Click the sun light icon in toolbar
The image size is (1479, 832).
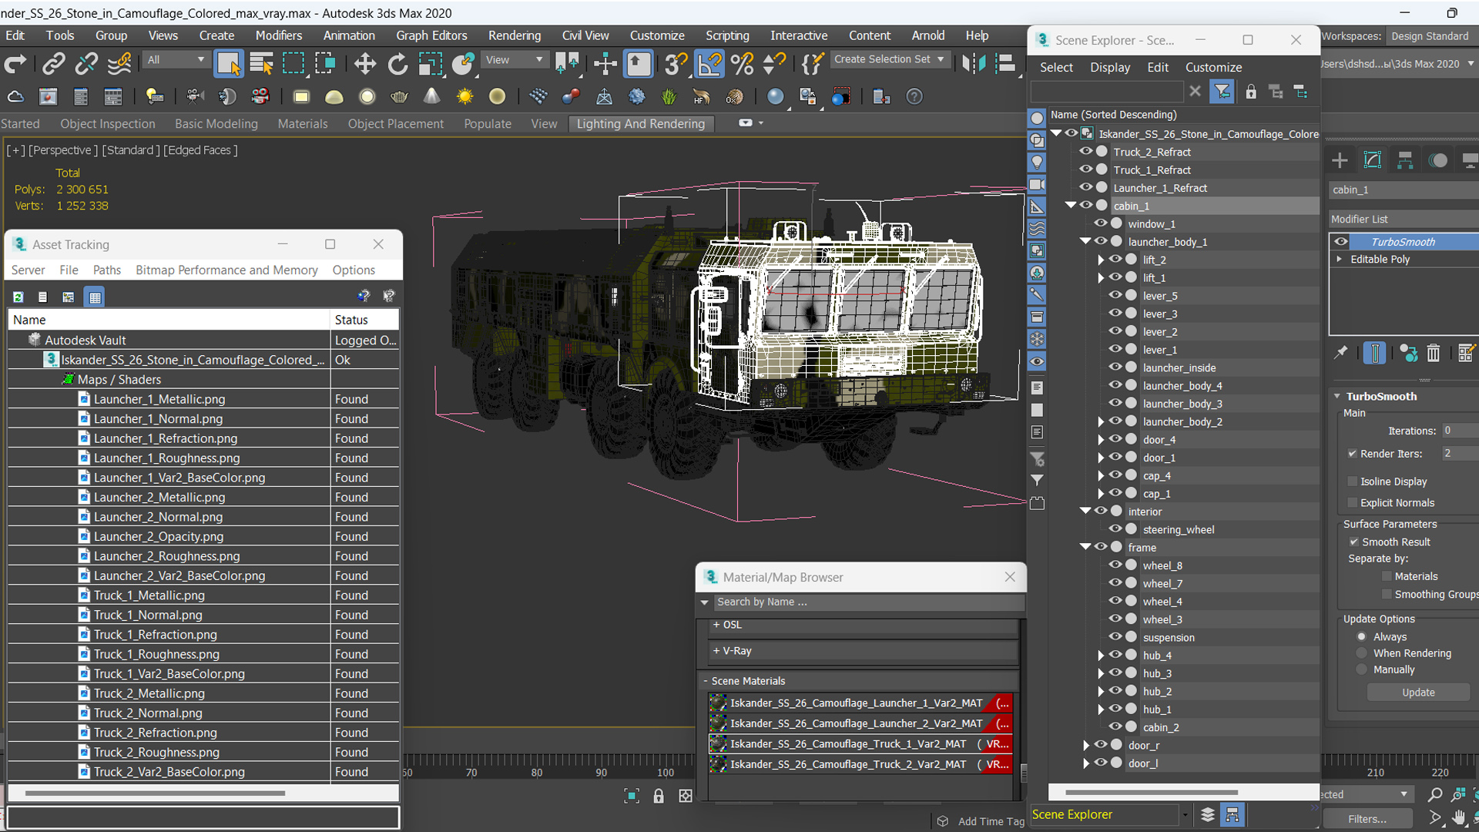pos(464,97)
